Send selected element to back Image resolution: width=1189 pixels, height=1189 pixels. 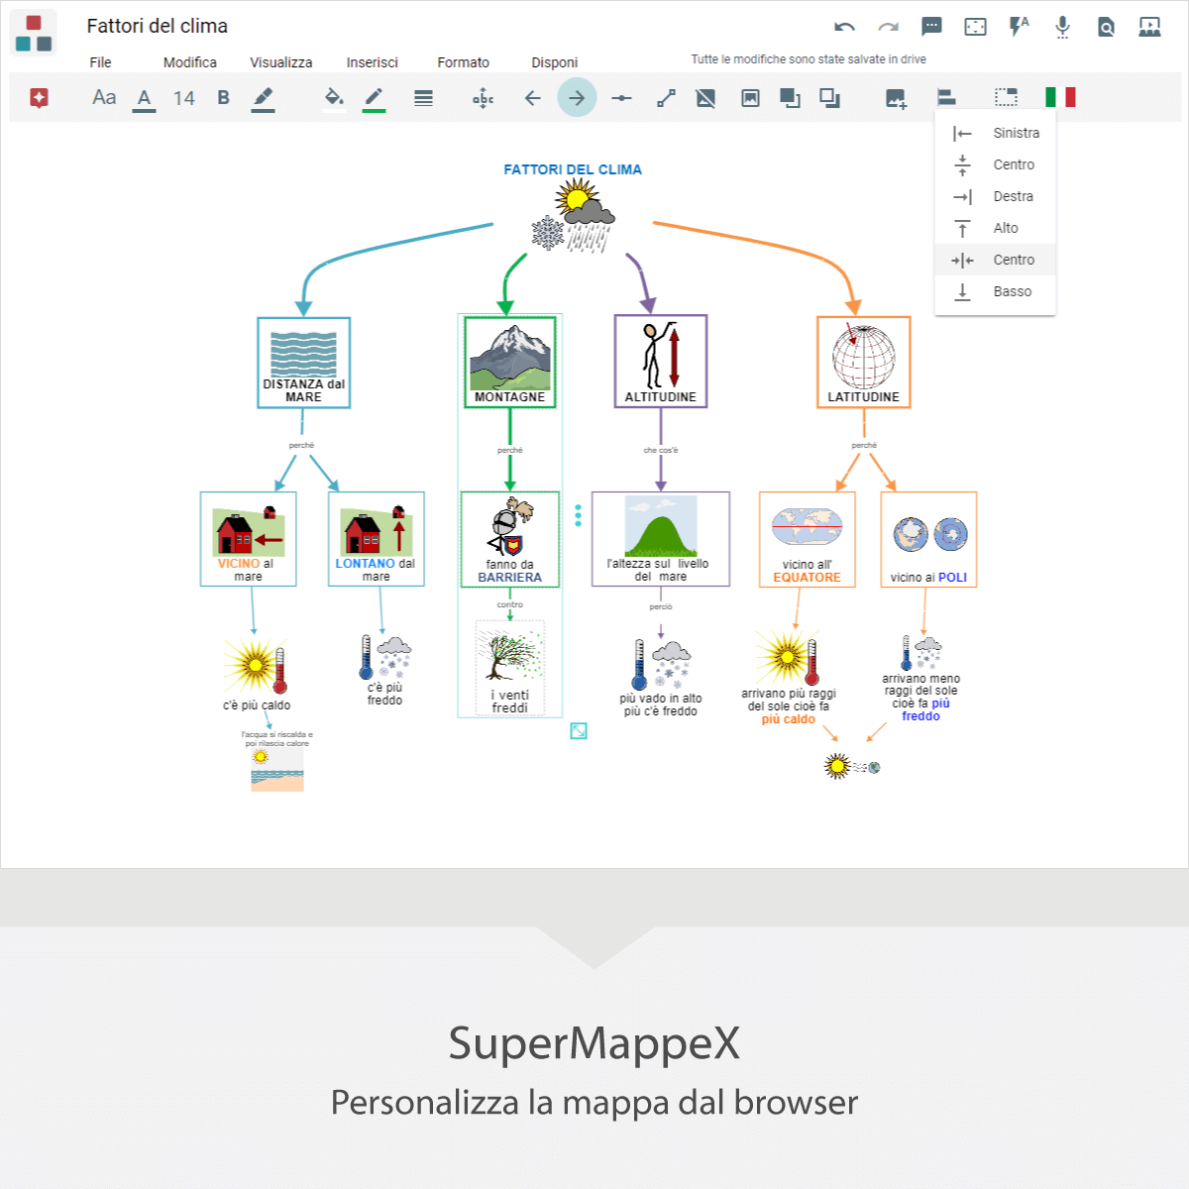829,98
